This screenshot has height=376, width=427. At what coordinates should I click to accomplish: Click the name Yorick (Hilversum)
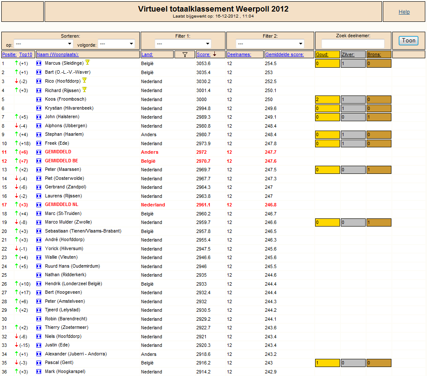pos(64,248)
